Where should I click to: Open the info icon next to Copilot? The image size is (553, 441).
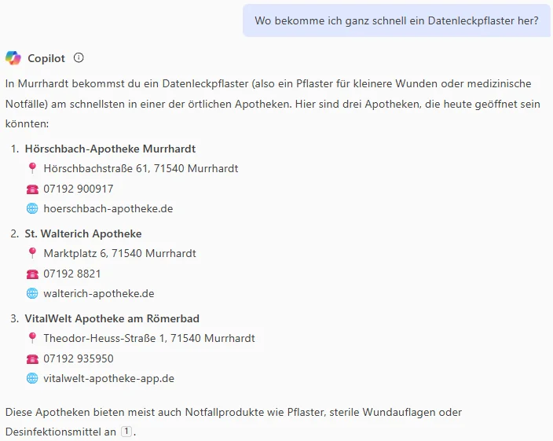(79, 57)
